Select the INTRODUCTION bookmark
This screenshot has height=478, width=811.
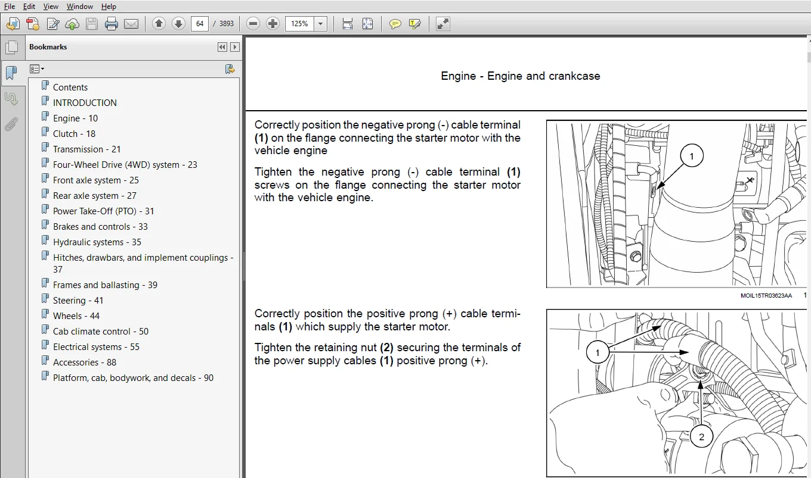point(85,102)
